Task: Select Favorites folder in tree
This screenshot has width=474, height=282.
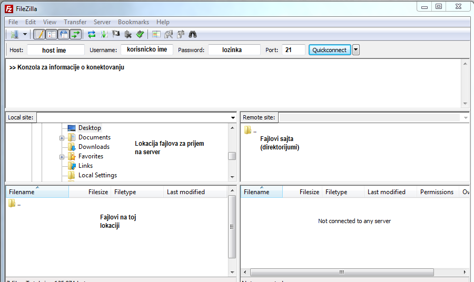Action: pos(91,156)
